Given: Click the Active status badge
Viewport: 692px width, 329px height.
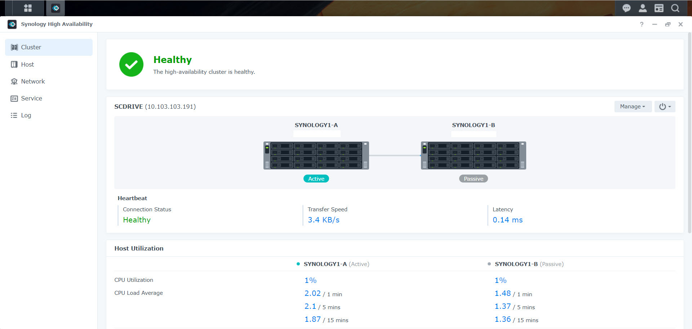Looking at the screenshot, I should click(x=316, y=179).
